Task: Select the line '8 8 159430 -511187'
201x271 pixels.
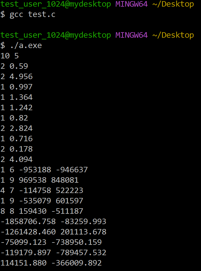Action: (x=42, y=211)
